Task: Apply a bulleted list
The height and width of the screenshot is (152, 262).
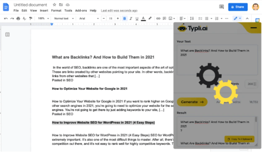Action: tap(207, 18)
